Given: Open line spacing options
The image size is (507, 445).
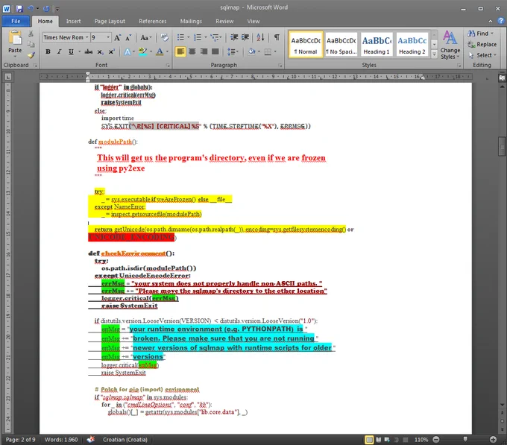Looking at the screenshot, I should [233, 51].
